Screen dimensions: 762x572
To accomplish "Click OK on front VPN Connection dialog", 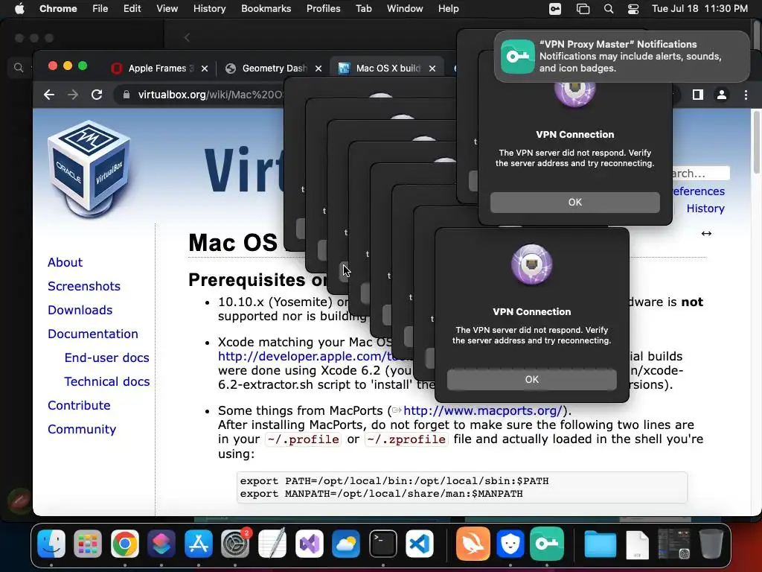I will click(x=531, y=379).
